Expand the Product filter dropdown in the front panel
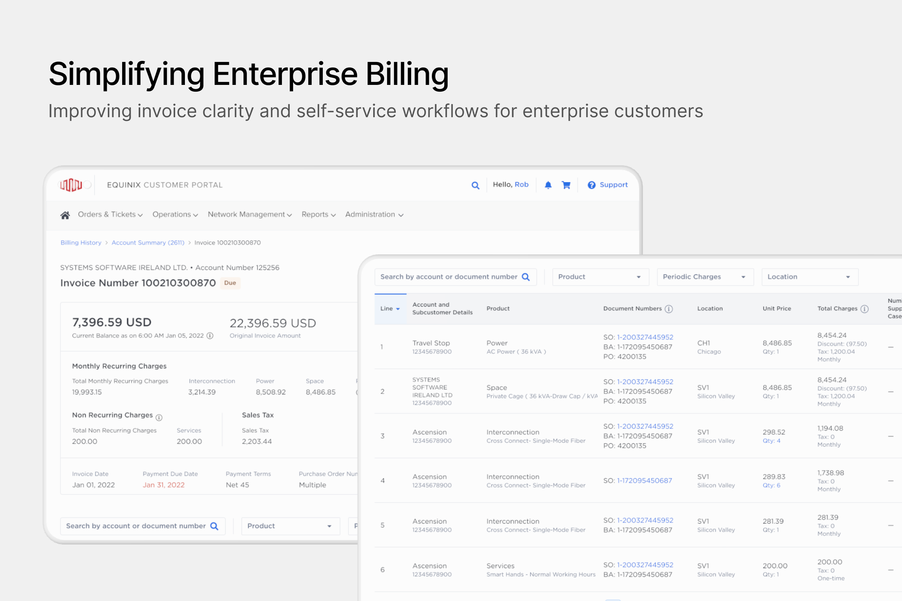902x601 pixels. [600, 277]
